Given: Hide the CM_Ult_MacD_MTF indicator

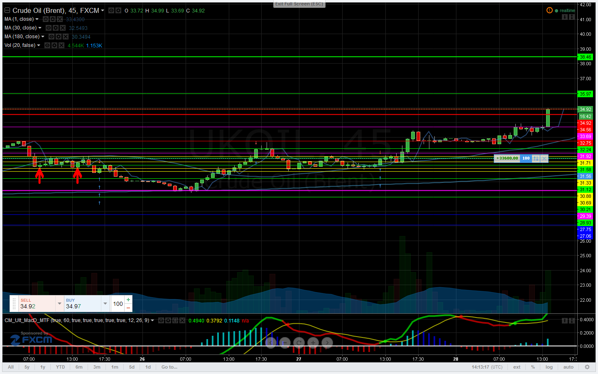Looking at the screenshot, I should pos(161,320).
